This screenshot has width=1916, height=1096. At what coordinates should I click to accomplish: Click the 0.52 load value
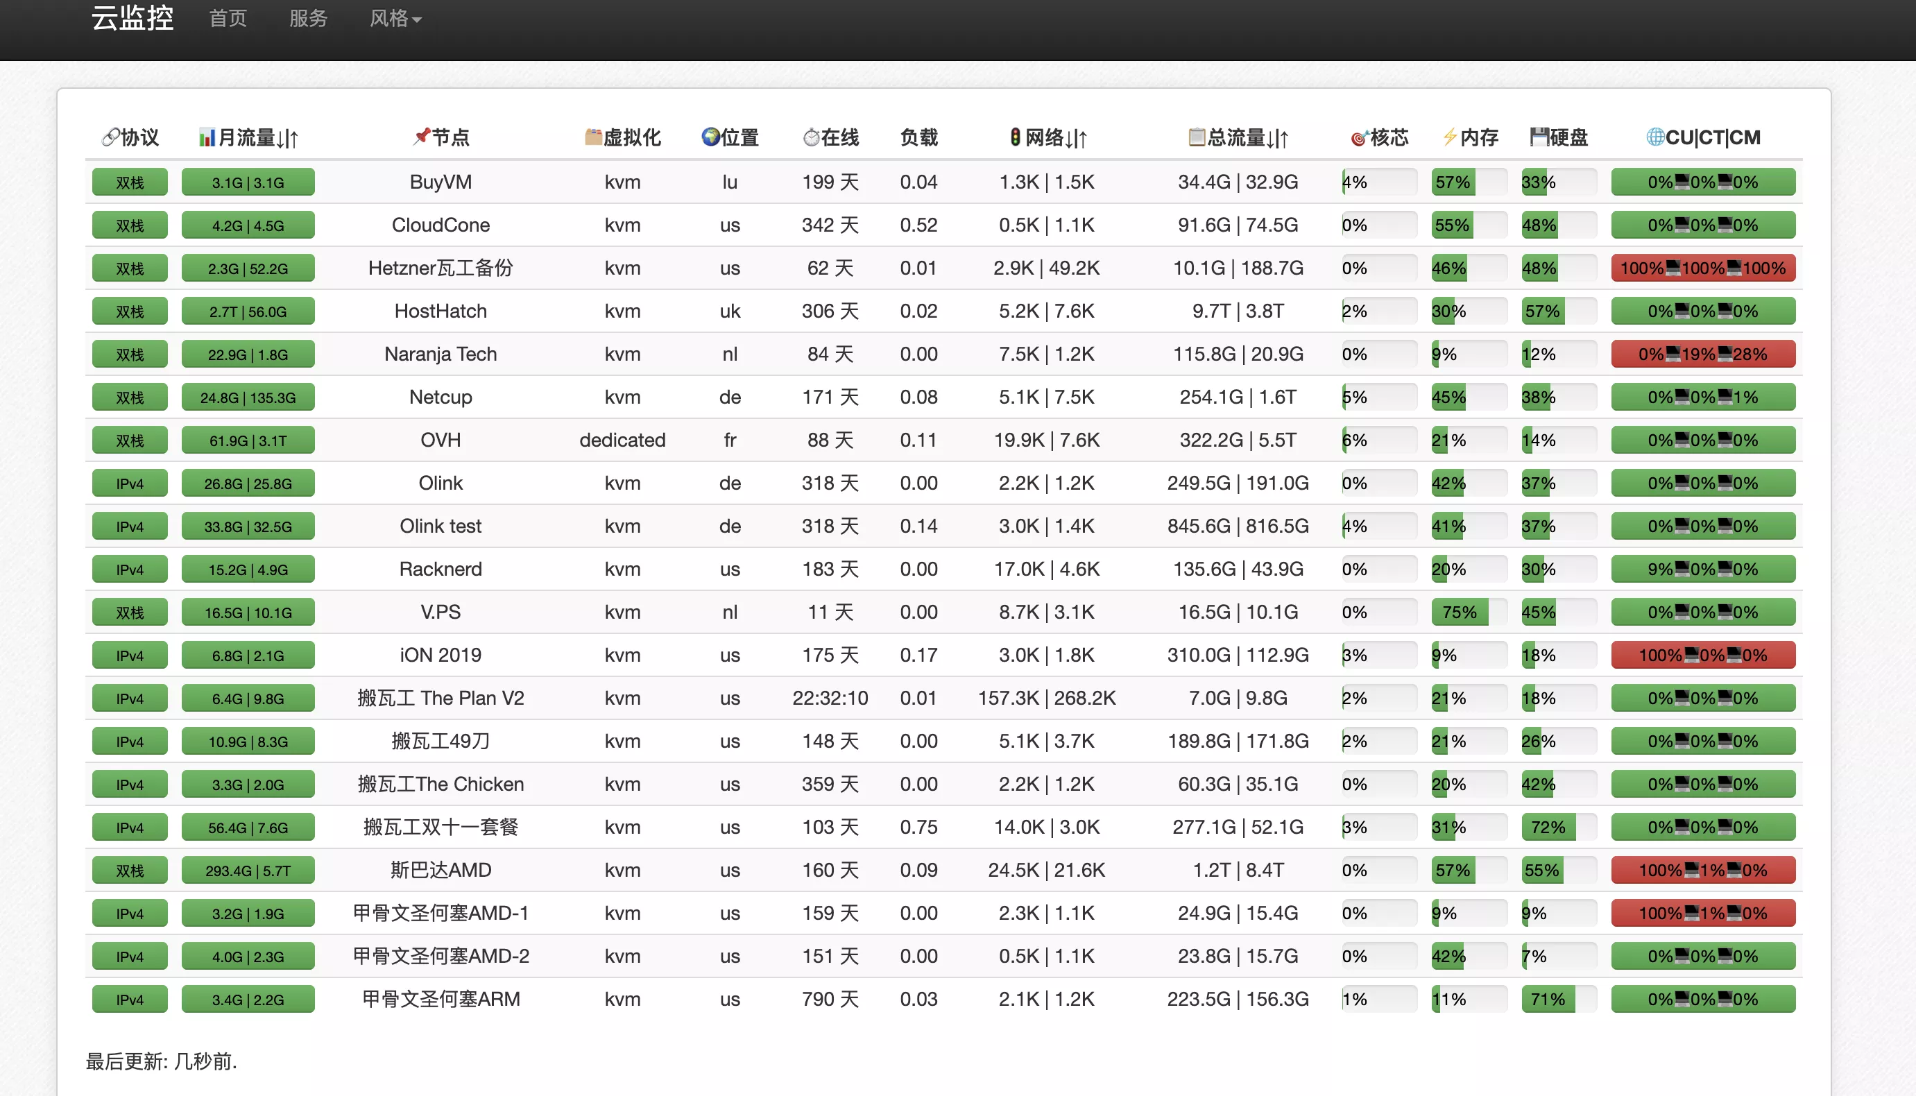tap(918, 225)
